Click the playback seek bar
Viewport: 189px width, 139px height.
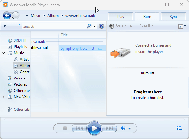94,119
